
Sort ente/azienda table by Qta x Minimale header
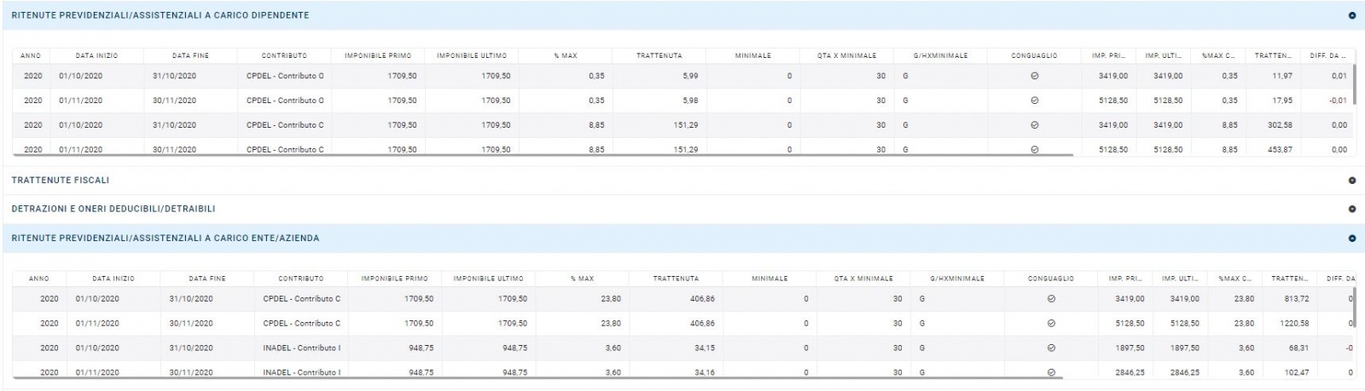click(864, 279)
